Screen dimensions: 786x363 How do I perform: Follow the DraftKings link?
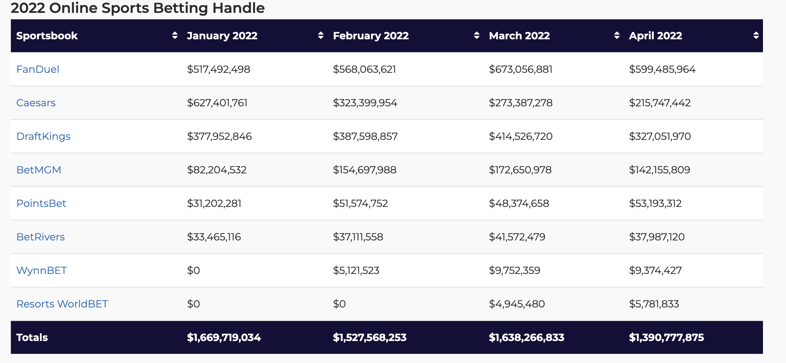click(43, 136)
